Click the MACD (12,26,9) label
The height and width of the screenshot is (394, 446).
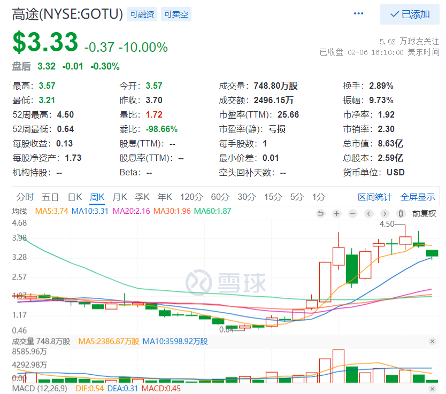click(40, 389)
